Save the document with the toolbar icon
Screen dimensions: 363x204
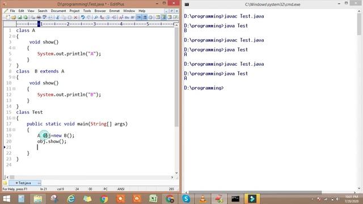20,18
